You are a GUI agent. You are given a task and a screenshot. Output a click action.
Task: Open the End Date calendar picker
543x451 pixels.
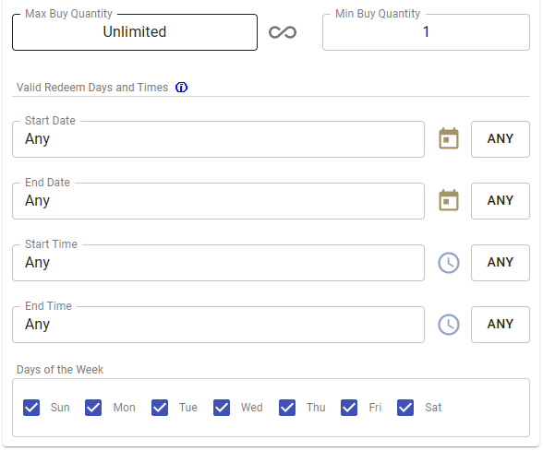(449, 200)
